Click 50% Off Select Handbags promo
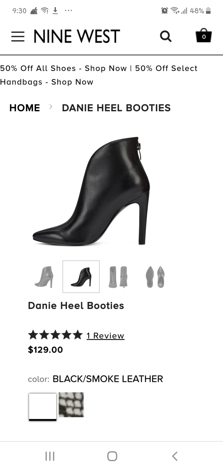223x471 pixels. pos(99,75)
